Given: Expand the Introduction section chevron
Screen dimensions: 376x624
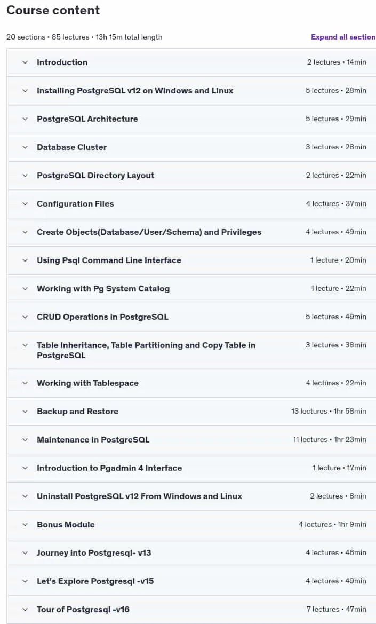Looking at the screenshot, I should click(25, 62).
